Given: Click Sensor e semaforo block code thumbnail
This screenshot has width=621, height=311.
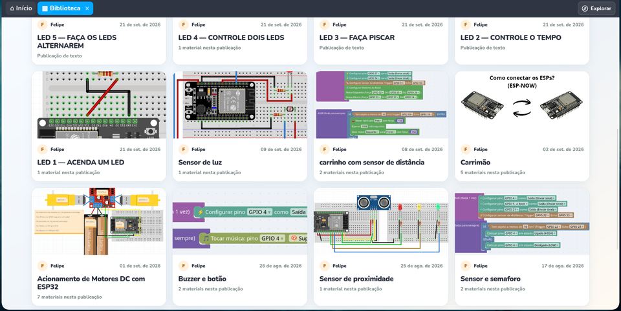Looking at the screenshot, I should tap(522, 221).
